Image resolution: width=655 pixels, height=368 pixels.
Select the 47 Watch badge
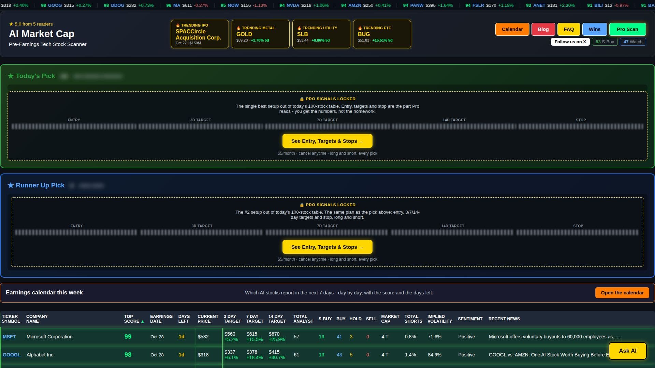(632, 42)
